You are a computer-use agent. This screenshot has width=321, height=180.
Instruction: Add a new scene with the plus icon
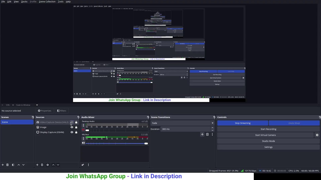tap(3, 165)
